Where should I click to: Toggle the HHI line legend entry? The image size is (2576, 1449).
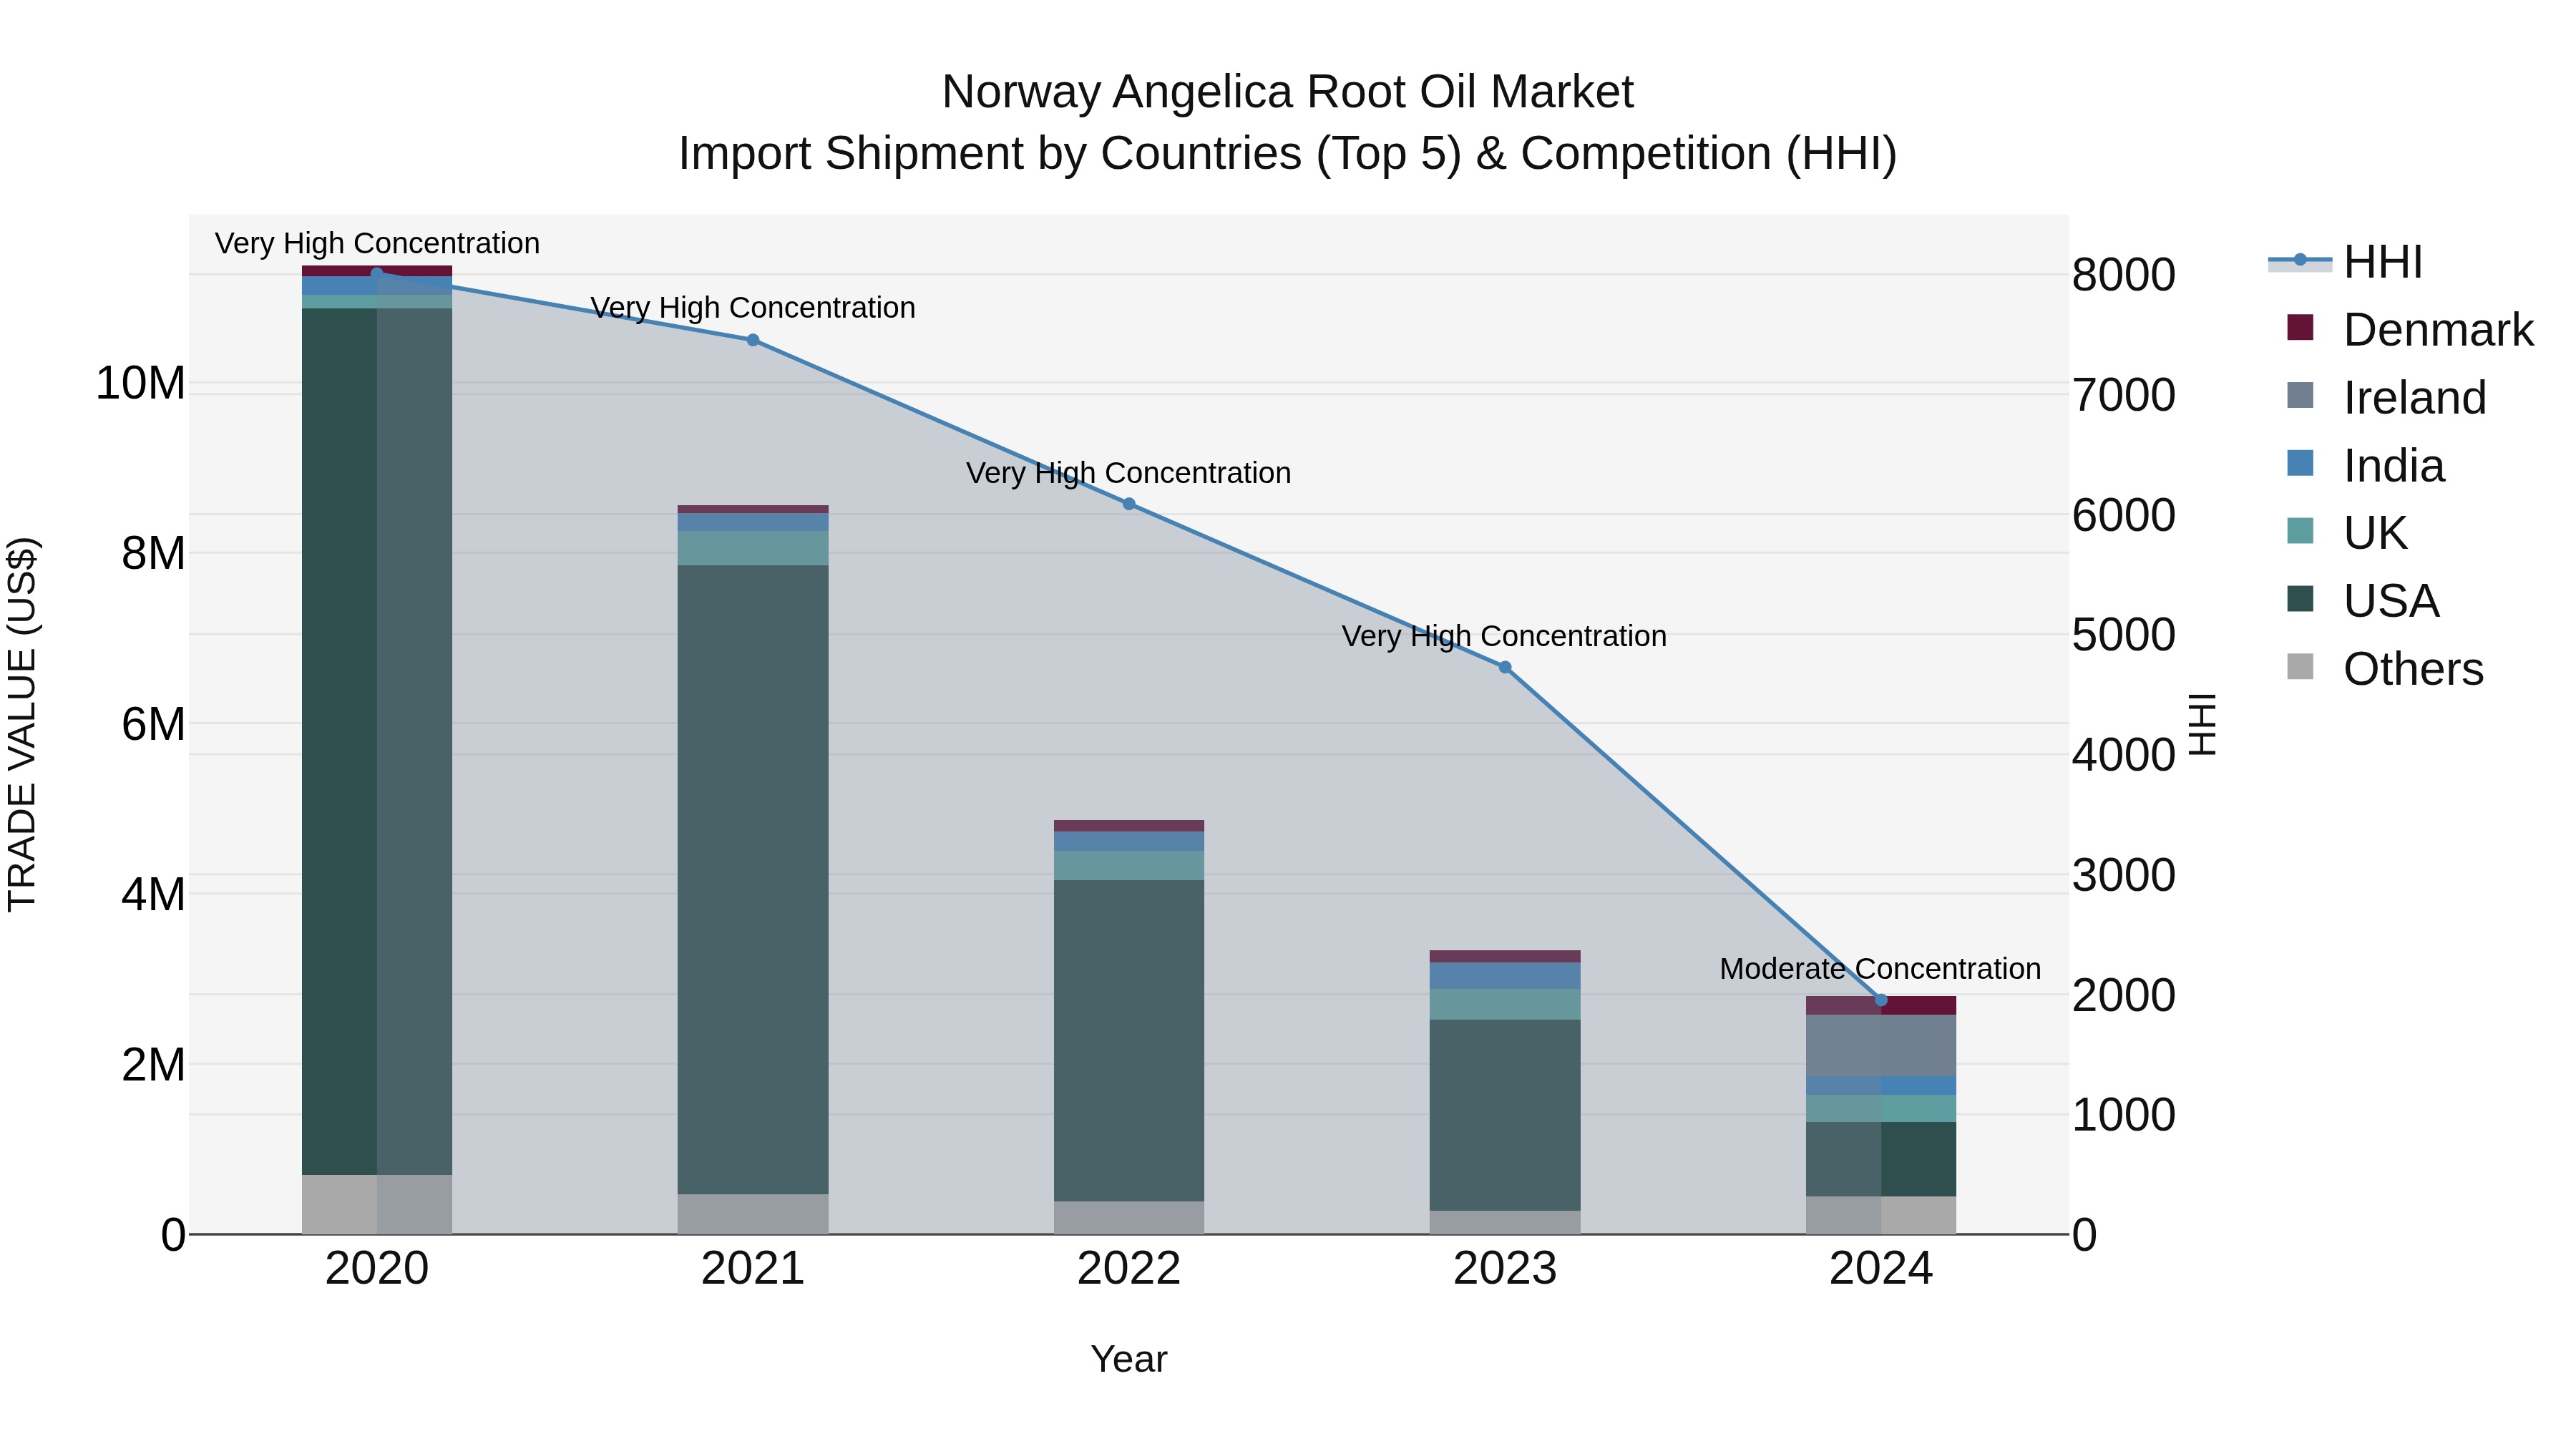pyautogui.click(x=2346, y=262)
